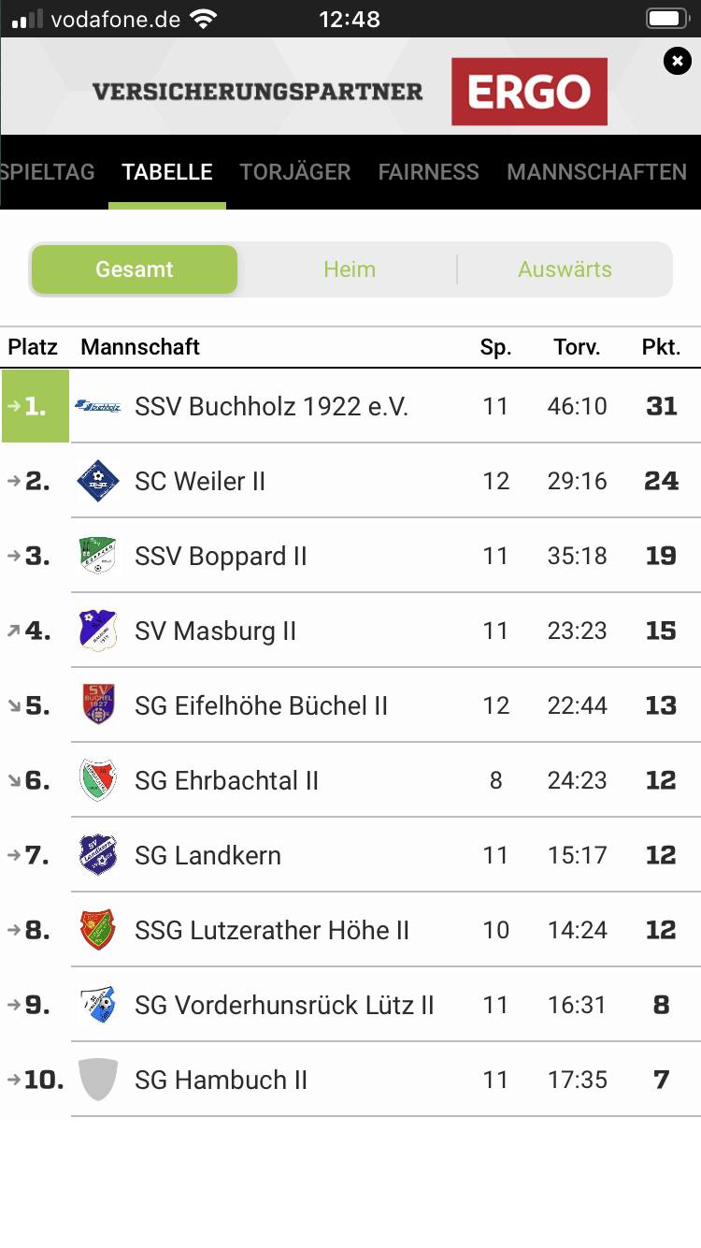This screenshot has height=1248, width=701.
Task: Switch to the Mannschaften tab
Action: click(x=596, y=172)
